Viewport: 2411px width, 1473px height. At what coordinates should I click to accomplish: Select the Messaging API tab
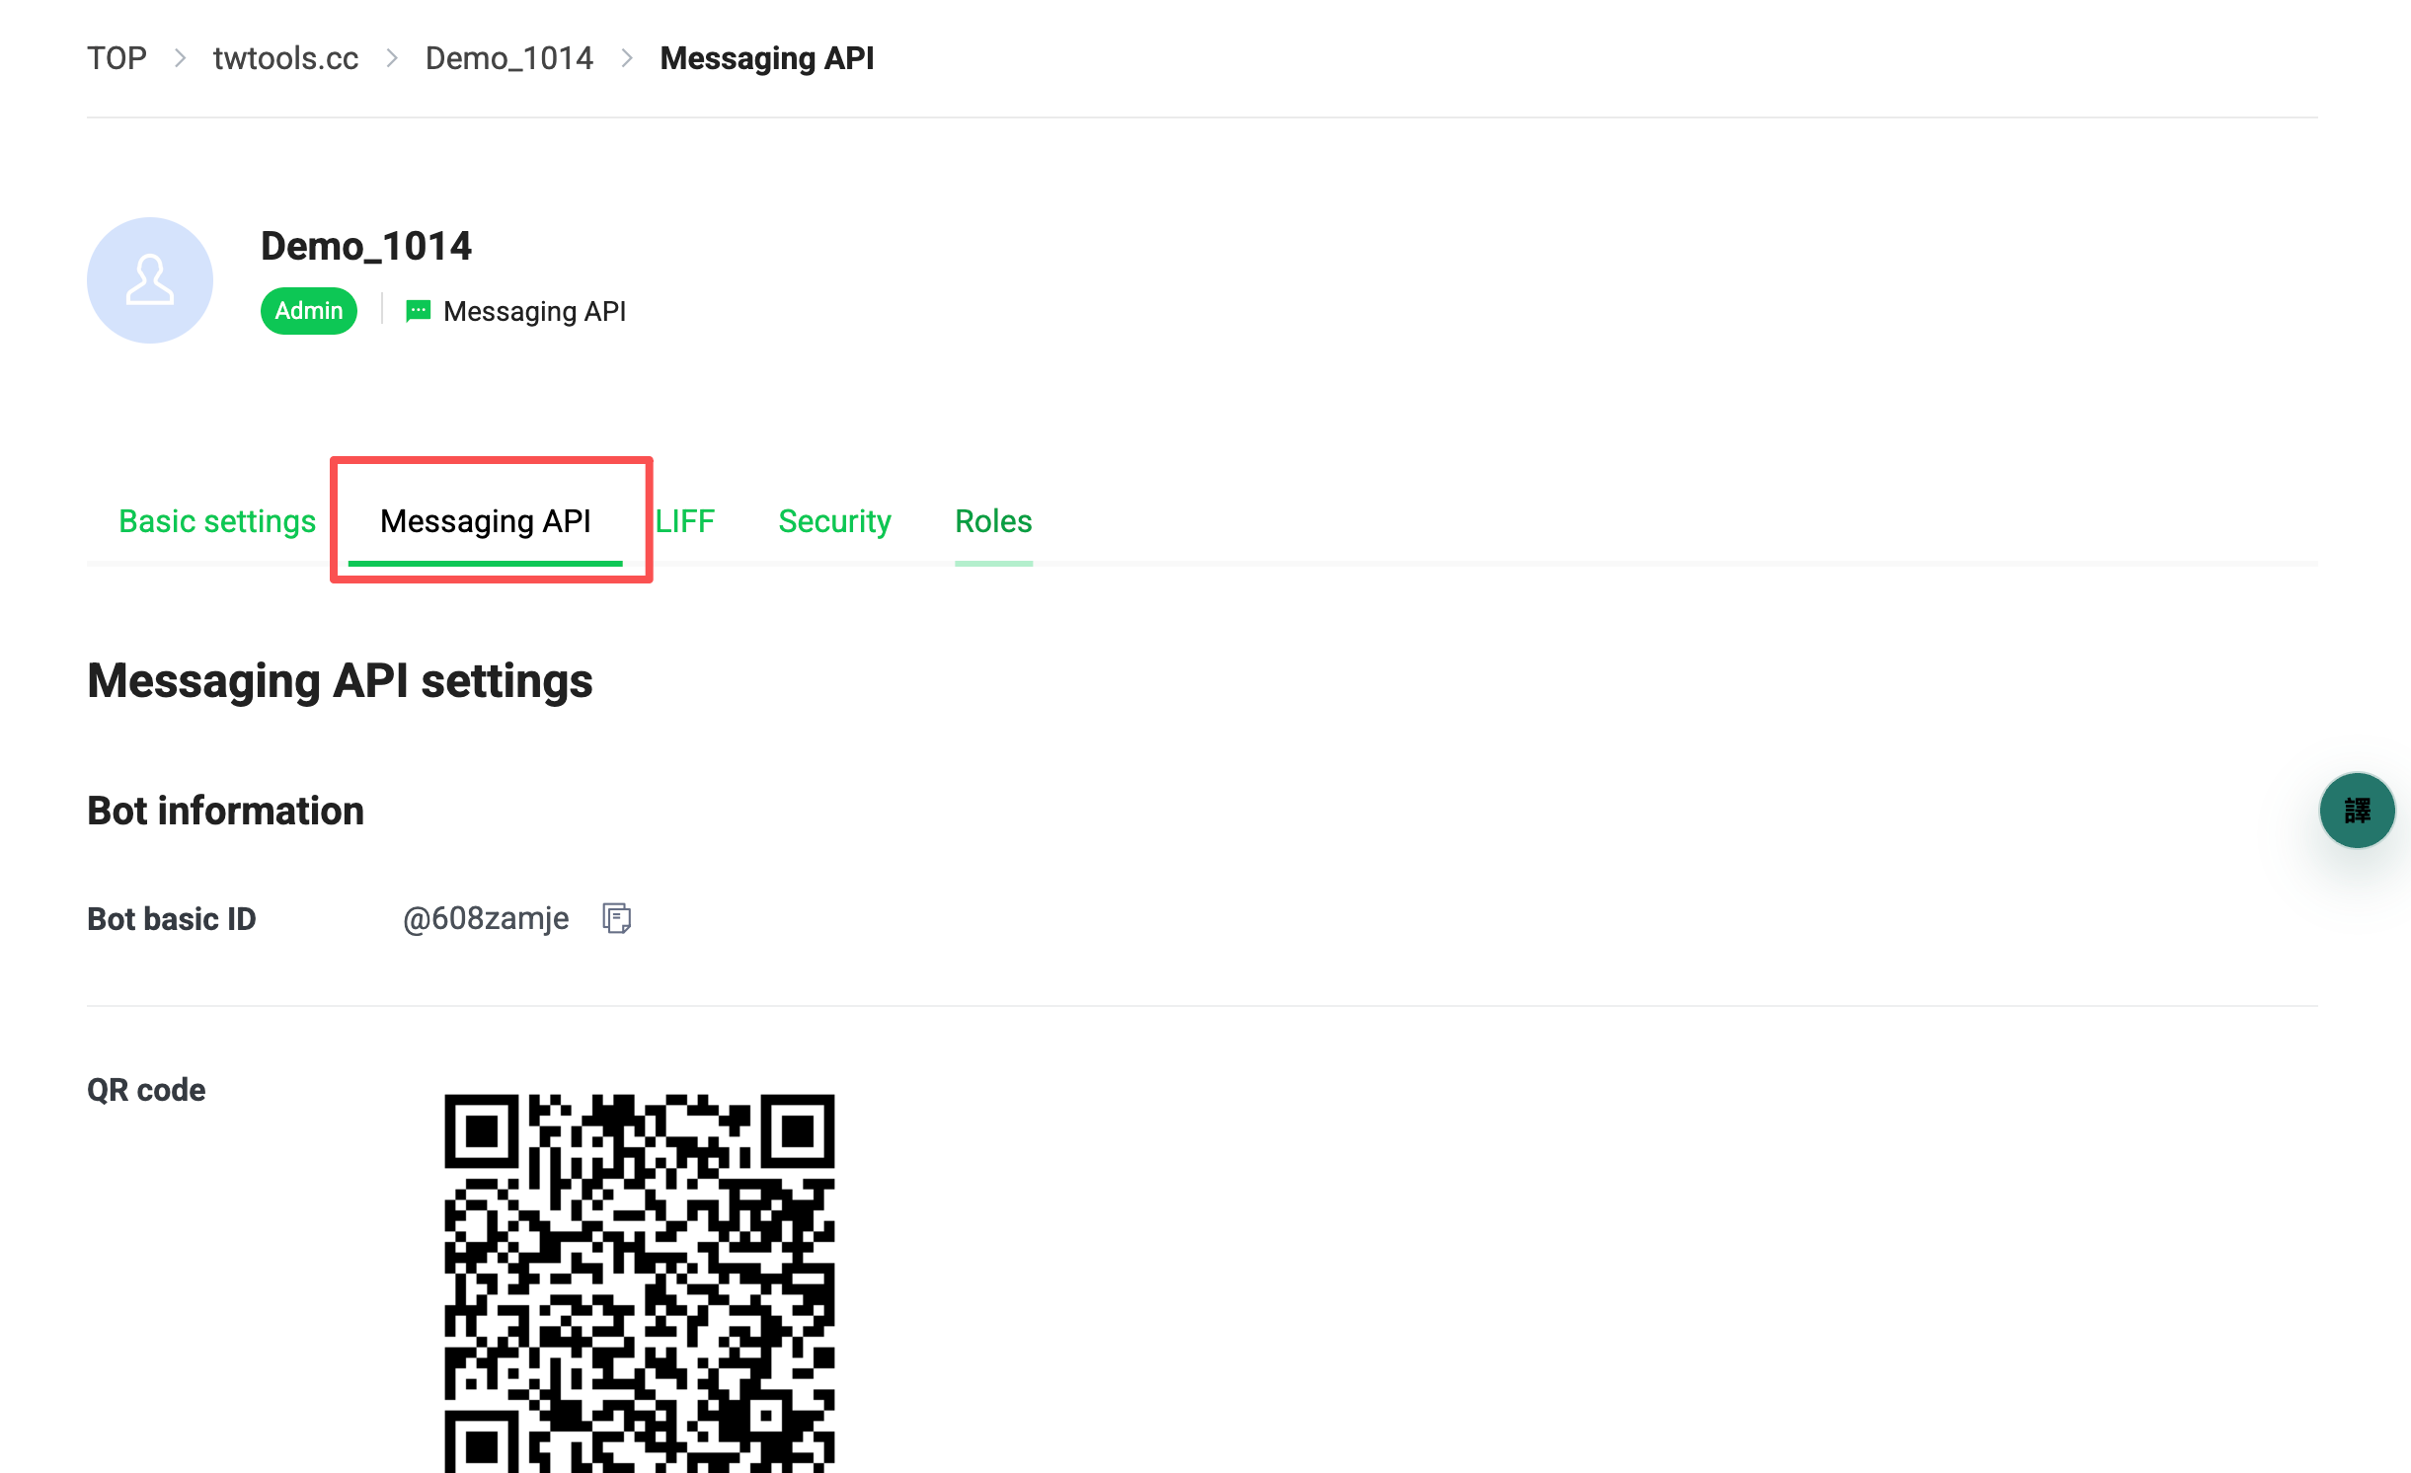click(486, 521)
